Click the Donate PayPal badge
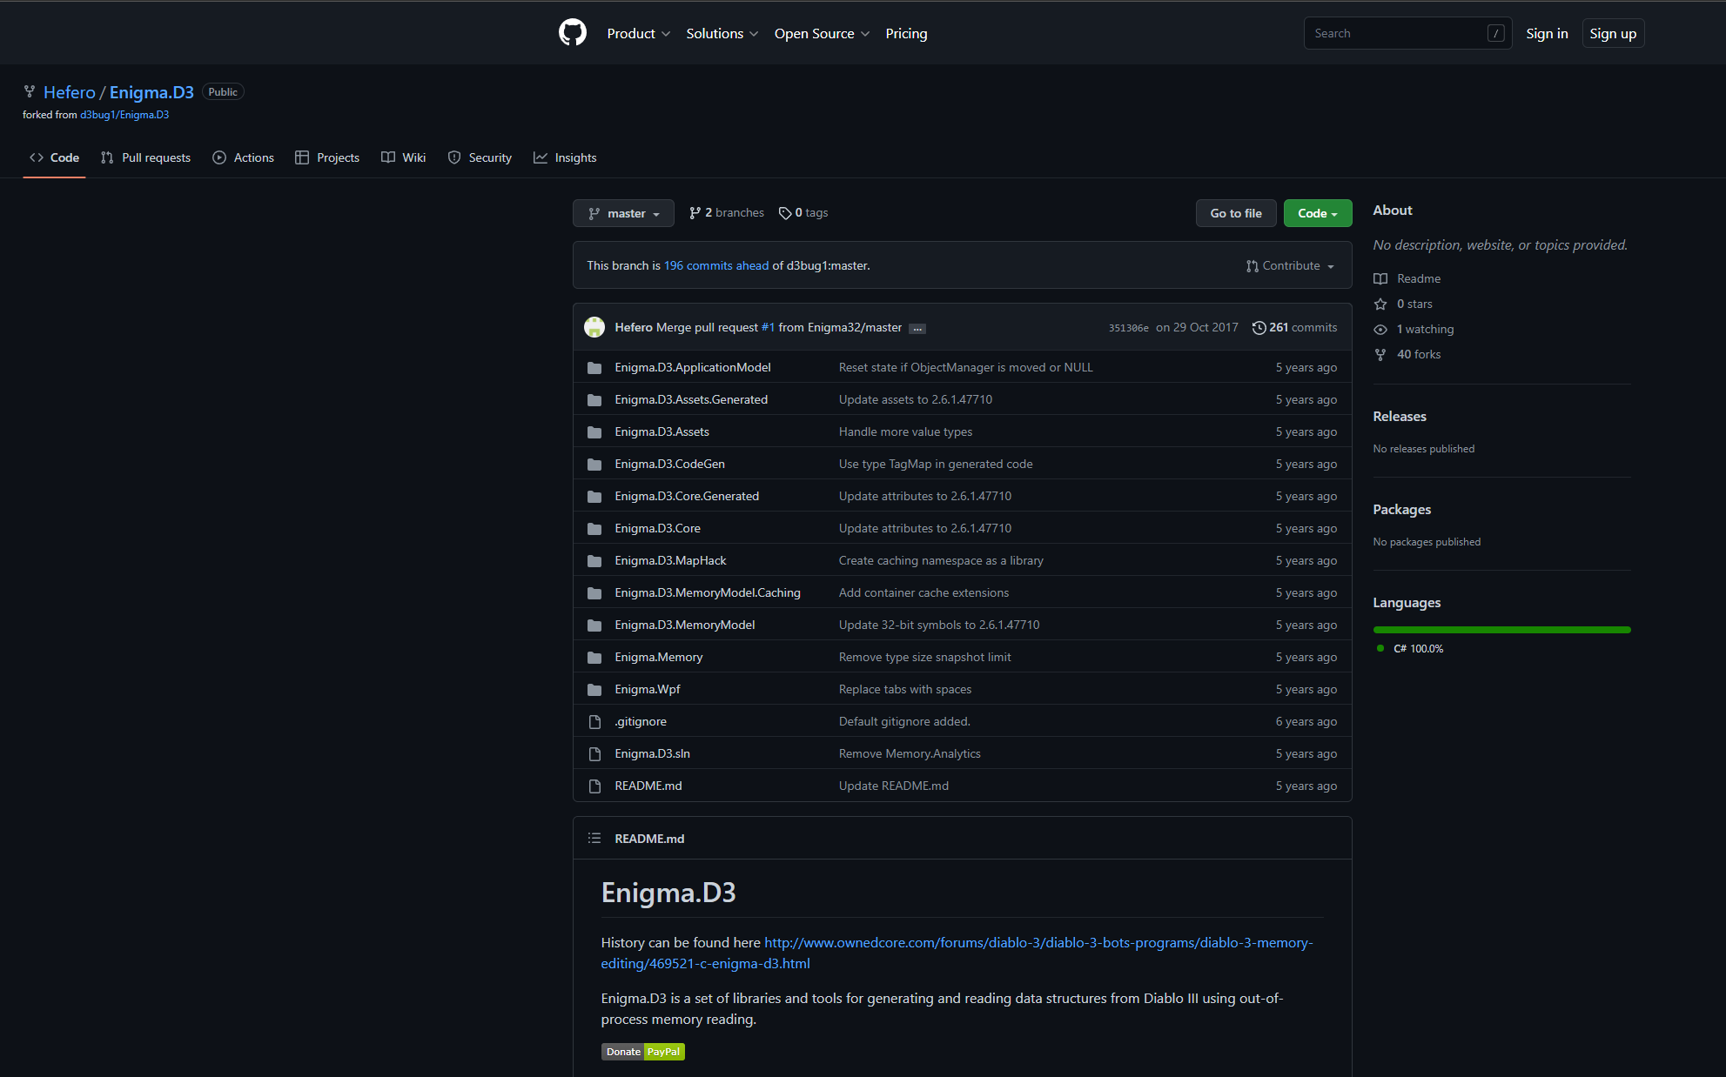The image size is (1726, 1077). tap(642, 1052)
